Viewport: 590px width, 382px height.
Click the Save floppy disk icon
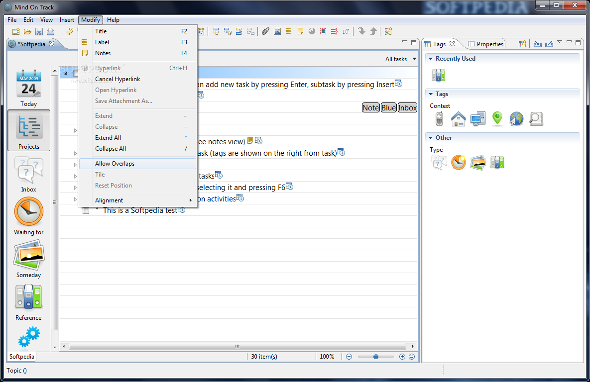coord(39,31)
